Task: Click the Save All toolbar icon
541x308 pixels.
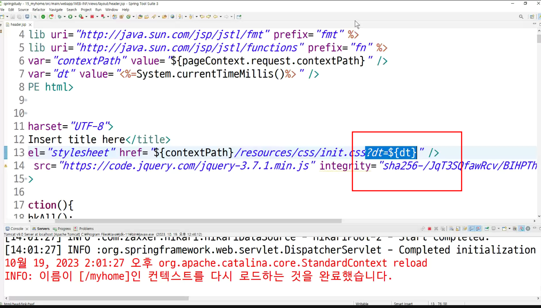Action: coord(19,16)
